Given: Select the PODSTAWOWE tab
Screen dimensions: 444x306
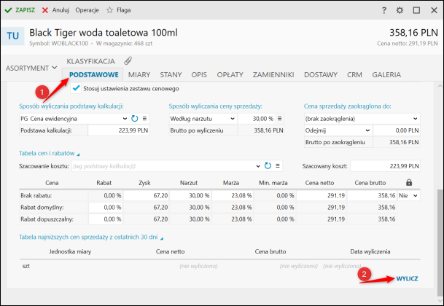Looking at the screenshot, I should 94,75.
